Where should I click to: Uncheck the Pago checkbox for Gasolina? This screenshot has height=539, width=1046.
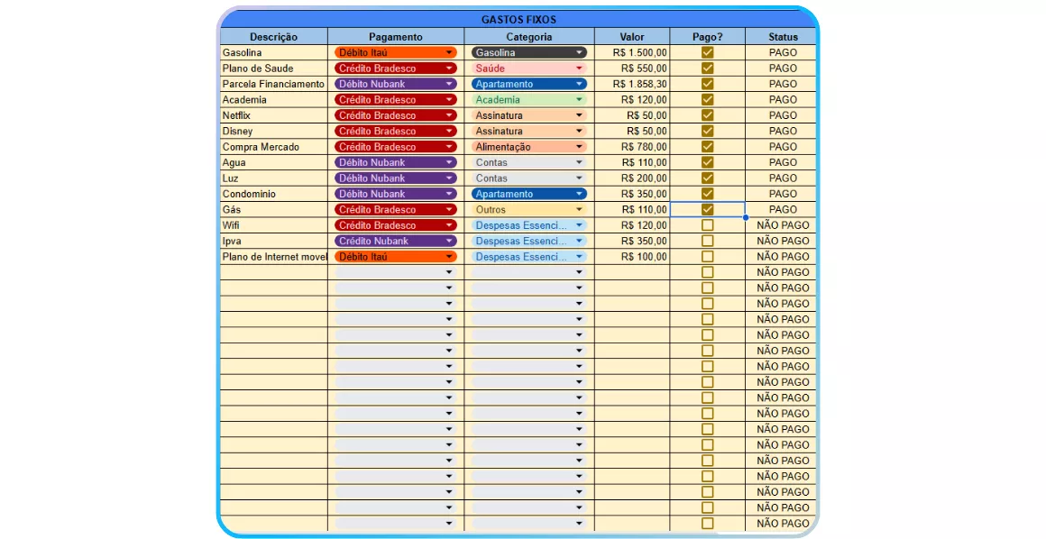707,52
